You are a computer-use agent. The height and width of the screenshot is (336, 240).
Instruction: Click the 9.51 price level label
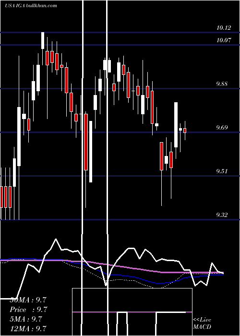coord(222,171)
